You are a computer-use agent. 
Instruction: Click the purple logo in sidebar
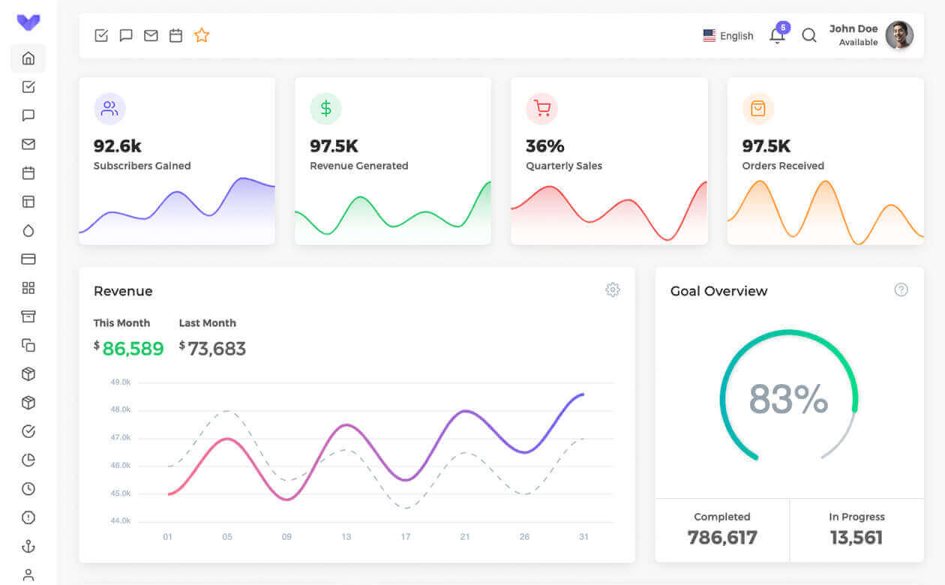pyautogui.click(x=28, y=22)
